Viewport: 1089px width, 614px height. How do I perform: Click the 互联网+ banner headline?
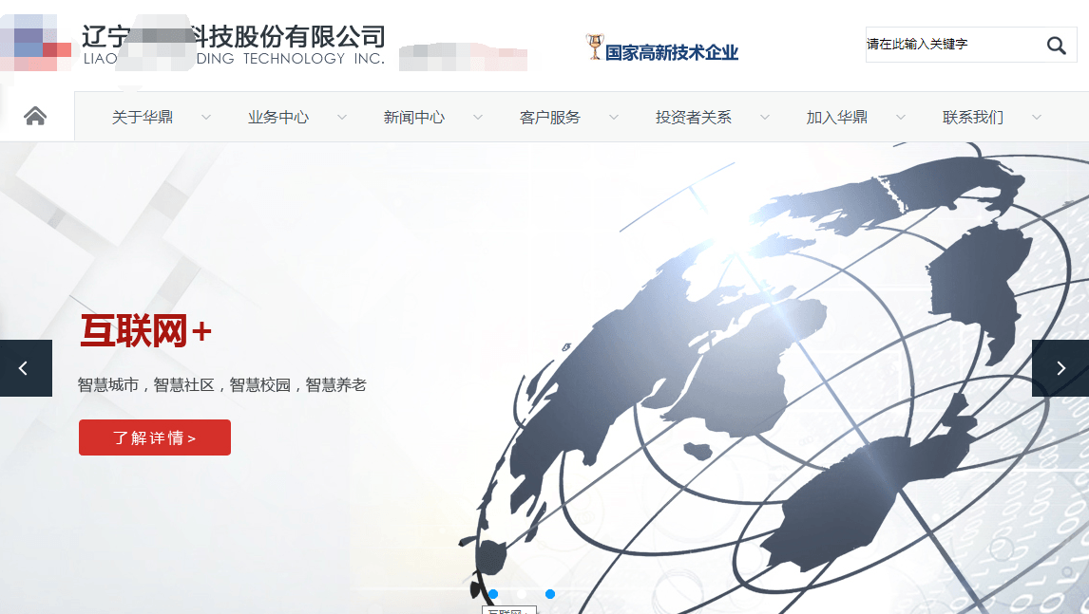(145, 331)
